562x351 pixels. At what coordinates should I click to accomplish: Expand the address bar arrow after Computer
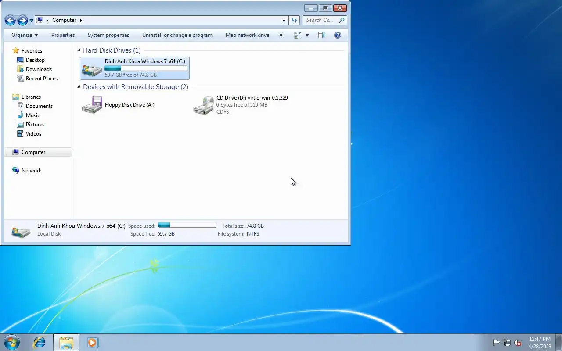tap(81, 20)
